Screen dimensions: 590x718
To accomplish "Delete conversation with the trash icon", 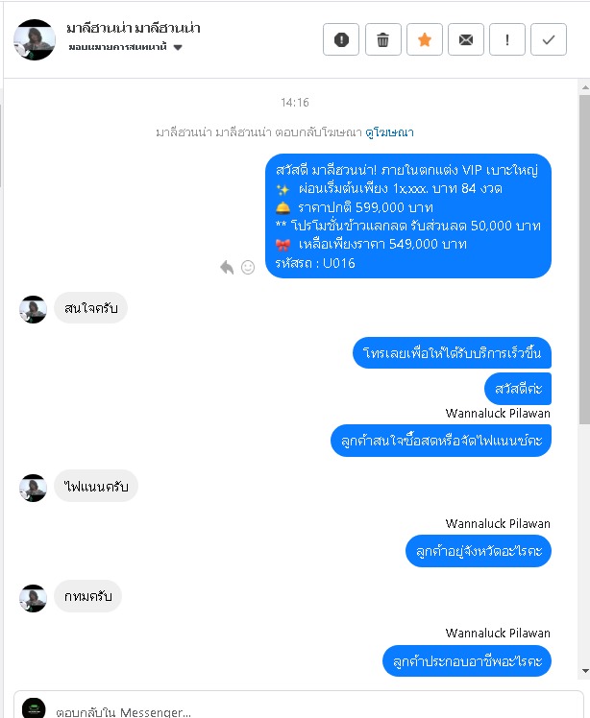I will (382, 39).
